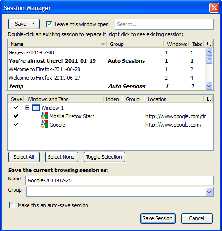The image size is (222, 231).
Task: Click the Window 1 icon in tree
Action: click(36, 108)
